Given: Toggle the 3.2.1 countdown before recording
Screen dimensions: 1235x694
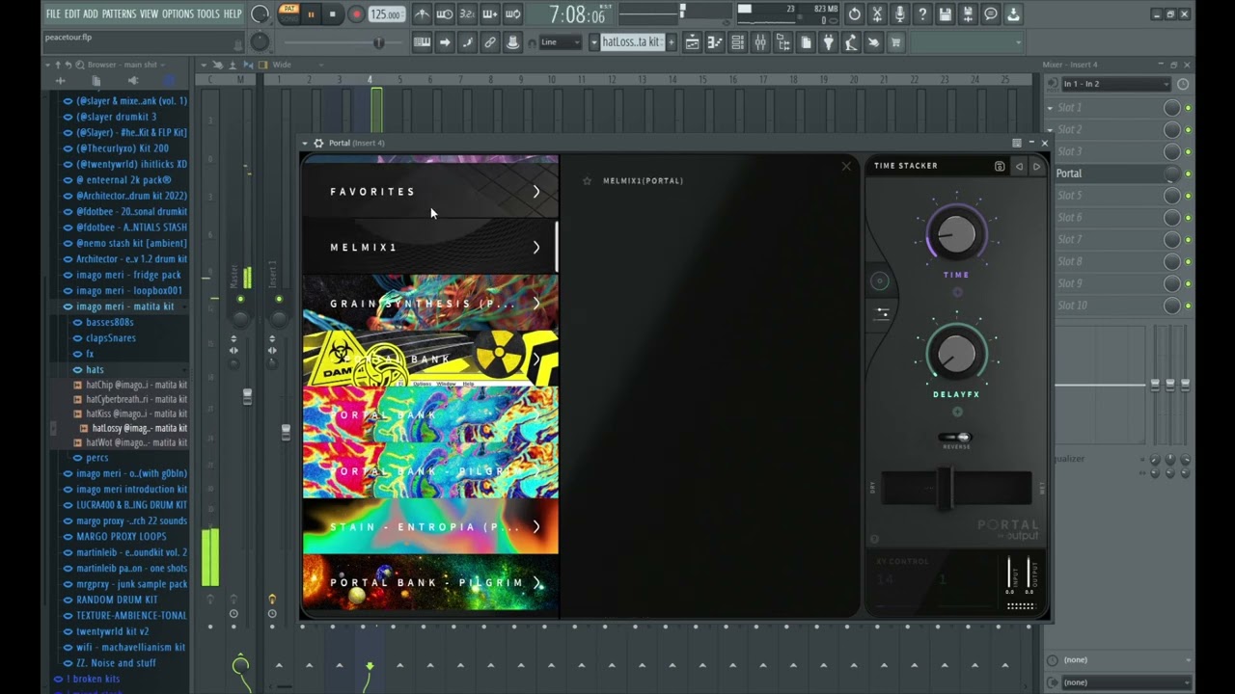Looking at the screenshot, I should tap(467, 14).
